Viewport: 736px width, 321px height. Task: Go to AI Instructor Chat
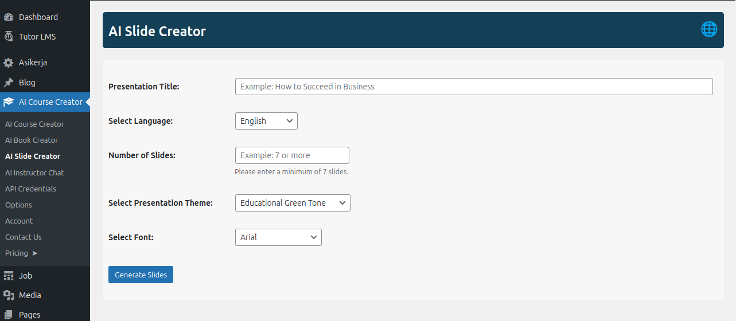[x=34, y=173]
